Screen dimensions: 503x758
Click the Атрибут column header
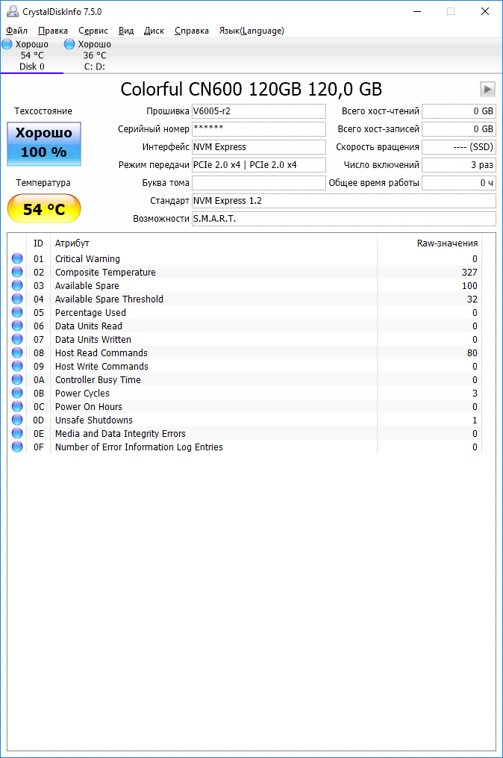tap(213, 243)
